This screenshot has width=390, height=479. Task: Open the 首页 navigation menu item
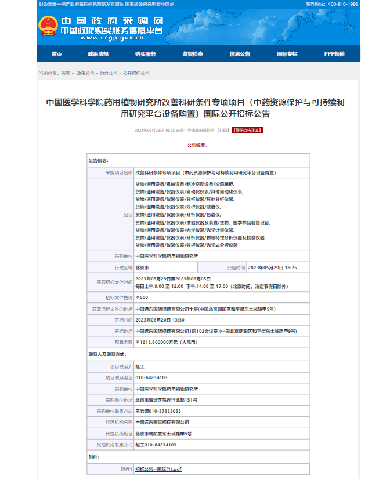tap(57, 54)
